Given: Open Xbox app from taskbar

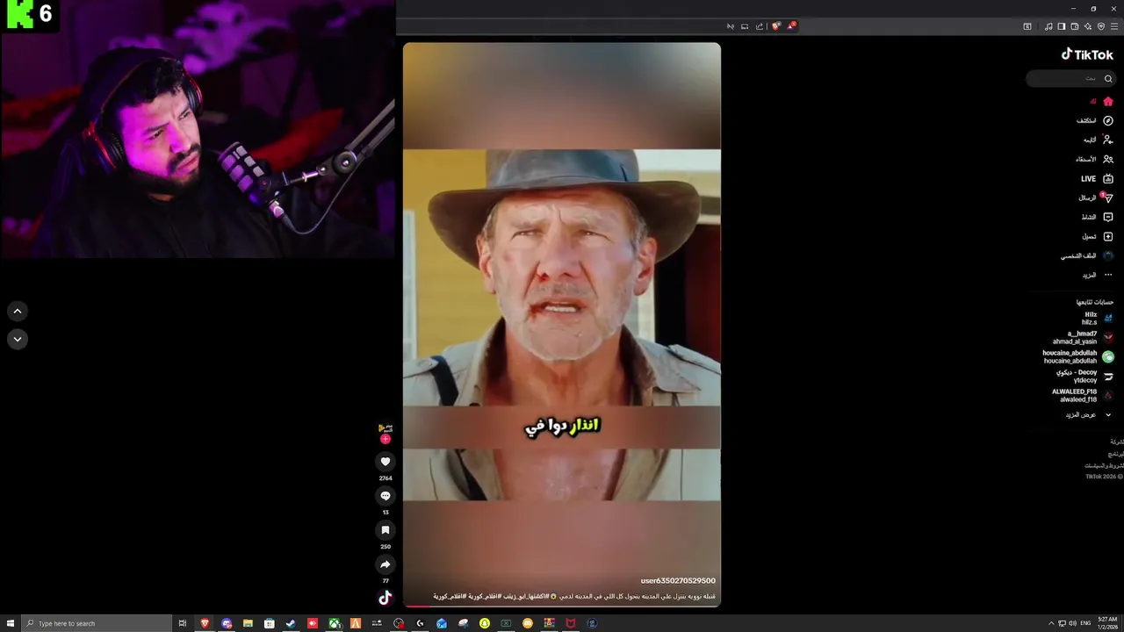Looking at the screenshot, I should (x=335, y=623).
